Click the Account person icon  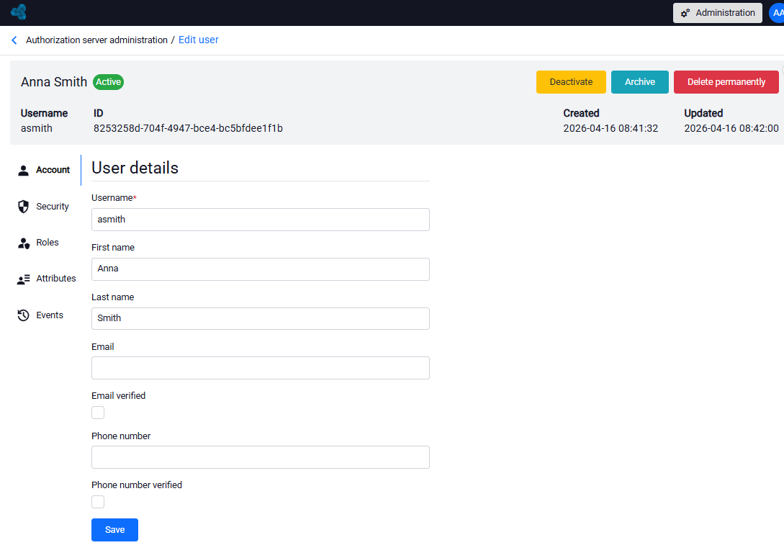coord(24,171)
